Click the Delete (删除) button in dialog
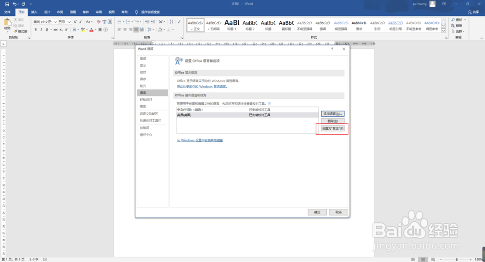Image resolution: width=485 pixels, height=262 pixels. pos(333,121)
